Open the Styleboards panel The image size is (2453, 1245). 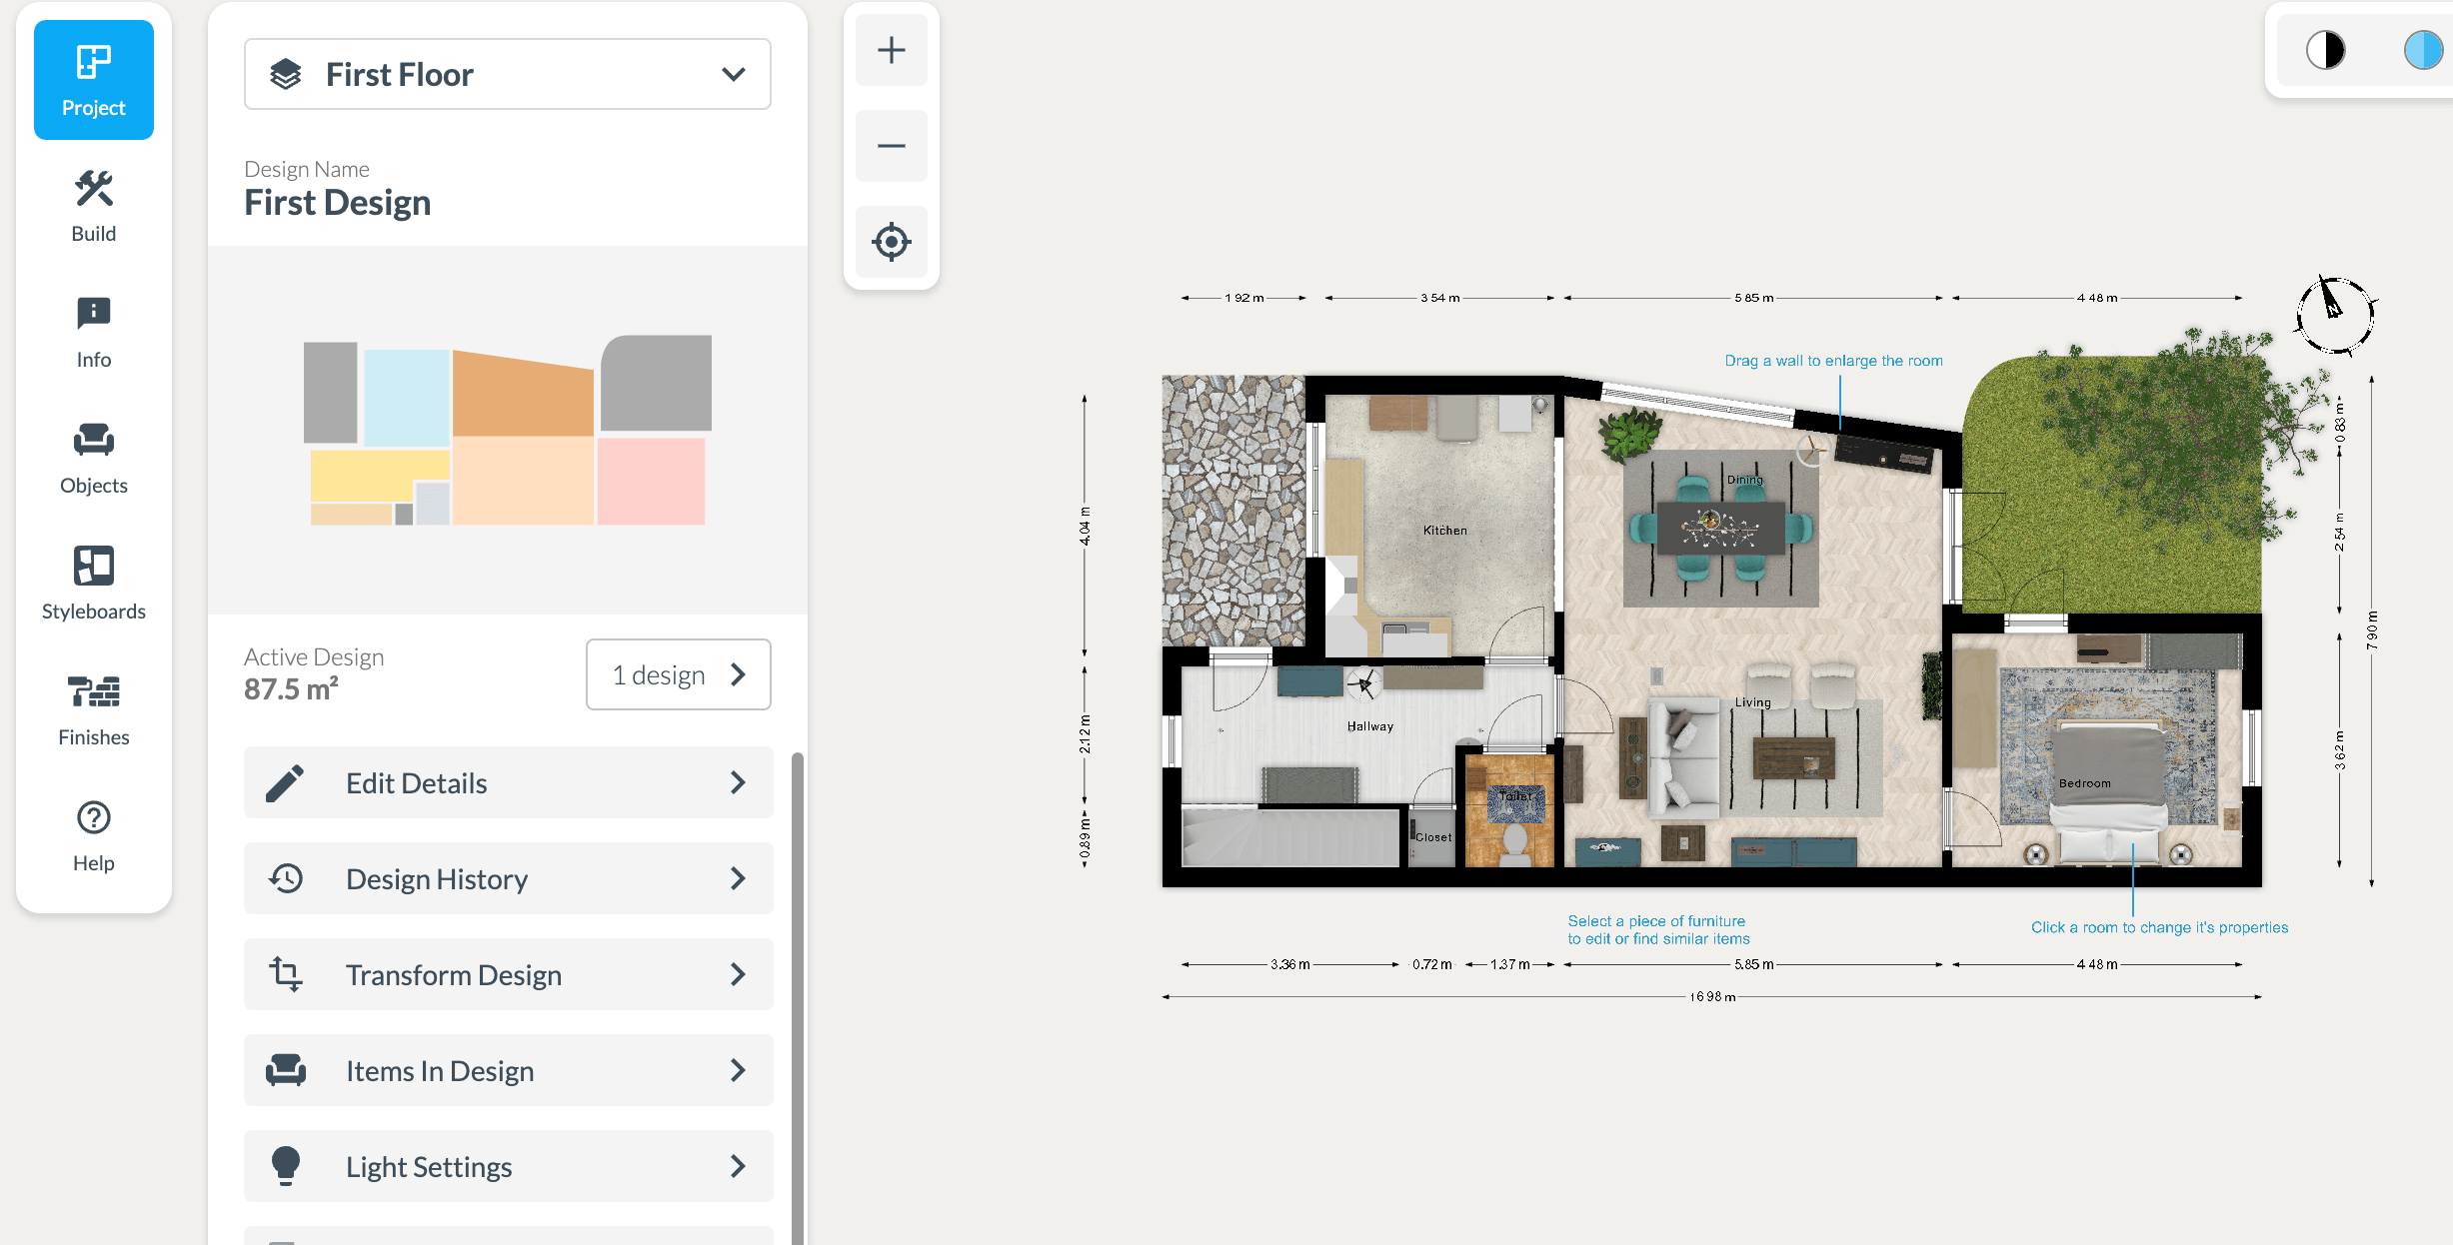click(x=93, y=585)
